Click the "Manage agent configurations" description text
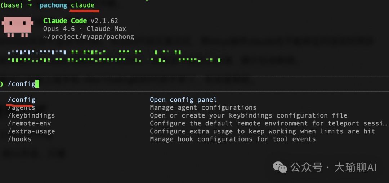Screen dimensions: 389x183 [x=203, y=107]
